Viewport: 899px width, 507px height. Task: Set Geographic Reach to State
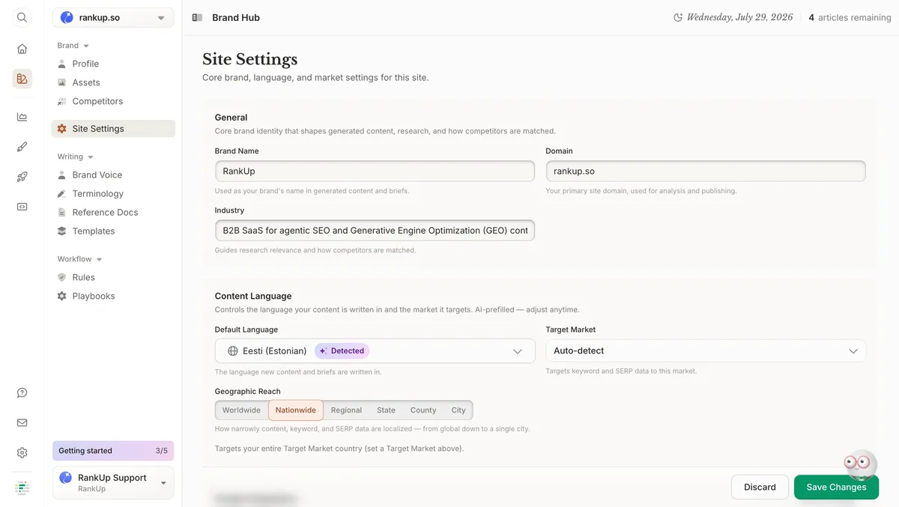point(386,410)
